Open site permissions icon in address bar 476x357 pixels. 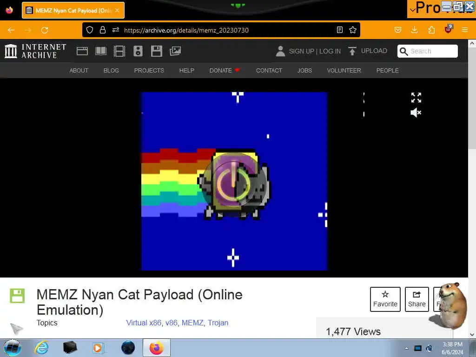(116, 30)
